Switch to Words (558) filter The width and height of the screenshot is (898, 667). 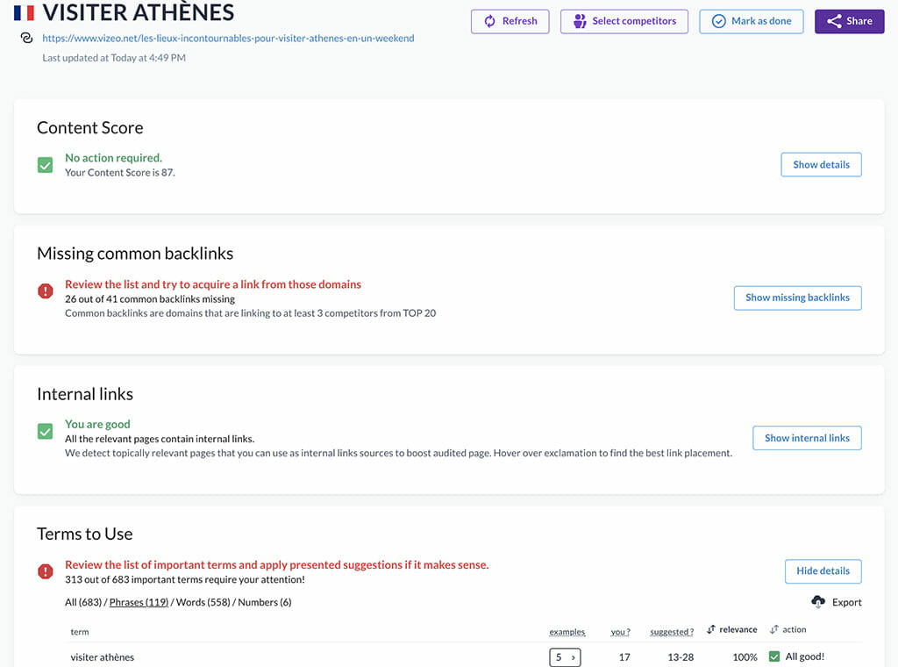point(203,602)
